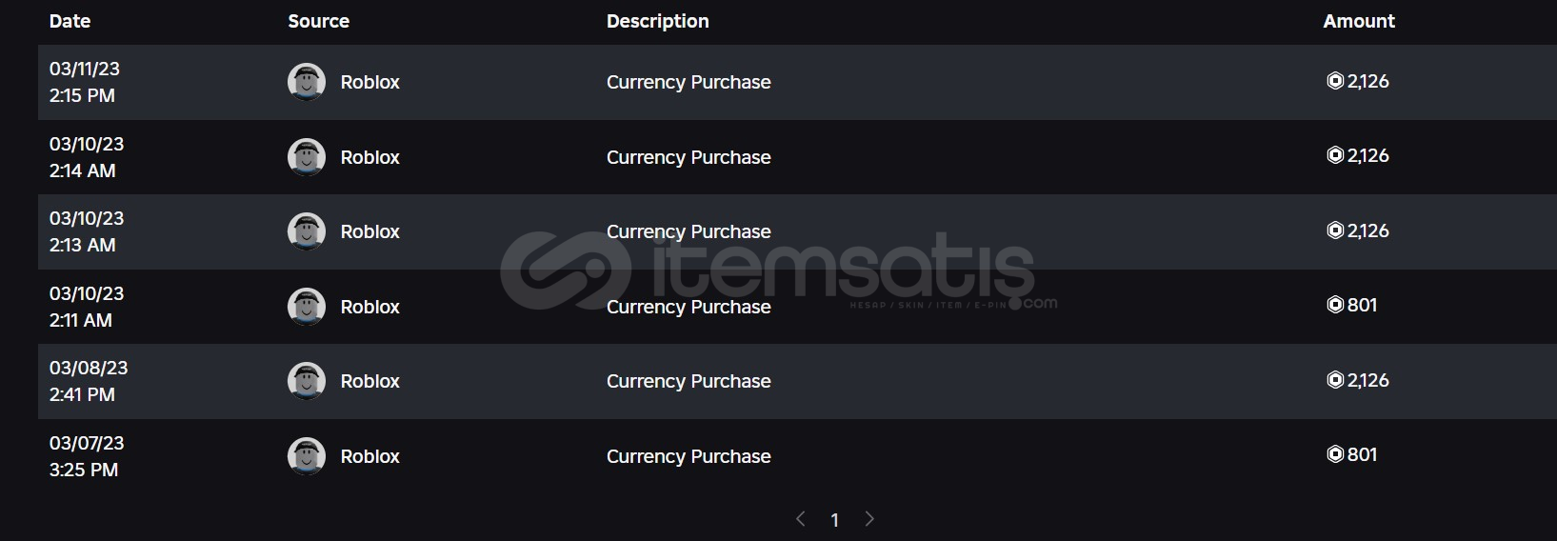Go to previous page with left chevron
Image resolution: width=1557 pixels, height=541 pixels.
tap(801, 519)
